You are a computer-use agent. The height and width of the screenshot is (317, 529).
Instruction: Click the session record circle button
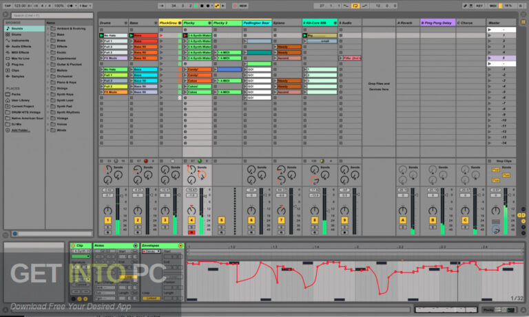(x=235, y=6)
